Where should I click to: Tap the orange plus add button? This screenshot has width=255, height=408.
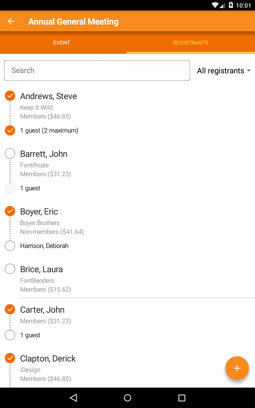pyautogui.click(x=237, y=368)
